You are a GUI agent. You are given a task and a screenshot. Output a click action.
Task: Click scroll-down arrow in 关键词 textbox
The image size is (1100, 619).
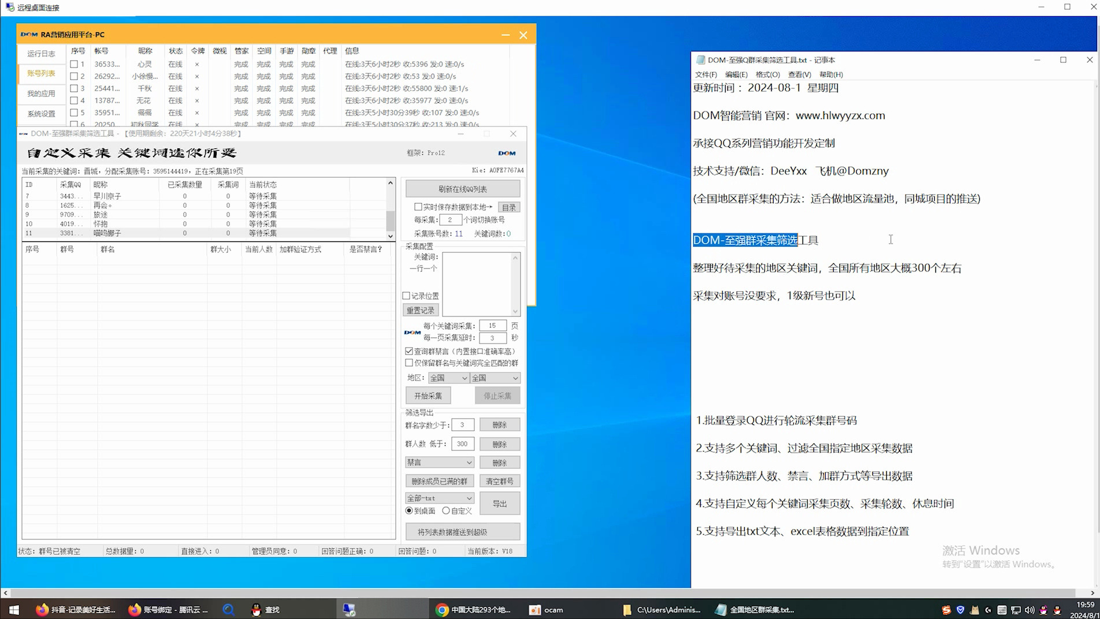tap(515, 311)
